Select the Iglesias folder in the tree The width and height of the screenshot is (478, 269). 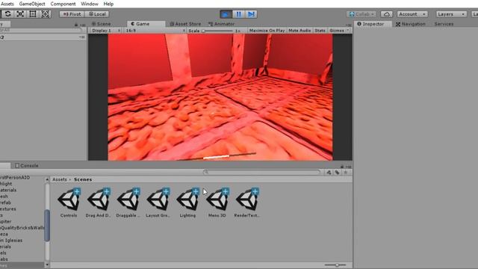point(11,241)
